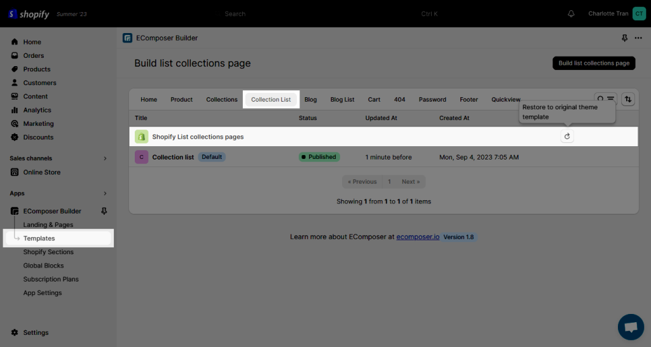Screen dimensions: 651x347
Task: Click the Default badge
Action: tap(212, 157)
